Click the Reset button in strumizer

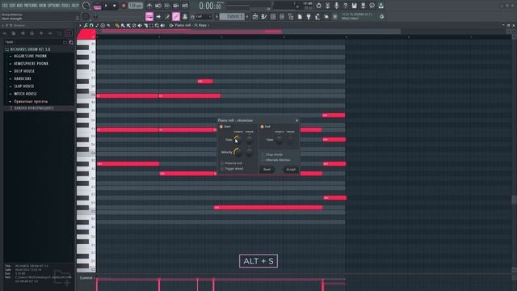click(x=267, y=170)
